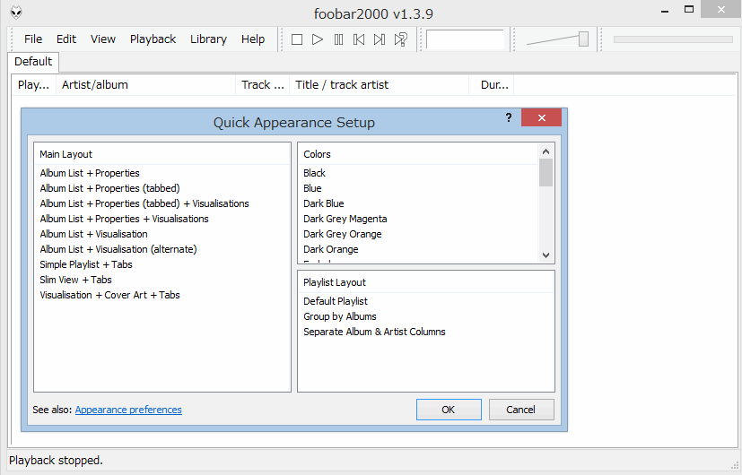The width and height of the screenshot is (742, 475).
Task: Click the Colors list scrollbar thumb
Action: click(x=546, y=172)
